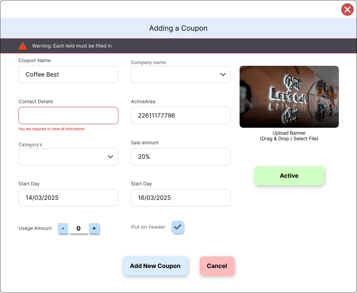Click the Active status button
This screenshot has width=357, height=293.
[289, 176]
